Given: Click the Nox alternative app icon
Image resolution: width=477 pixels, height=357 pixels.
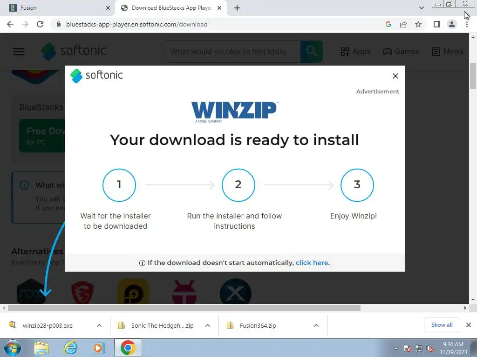Looking at the screenshot, I should [x=32, y=291].
